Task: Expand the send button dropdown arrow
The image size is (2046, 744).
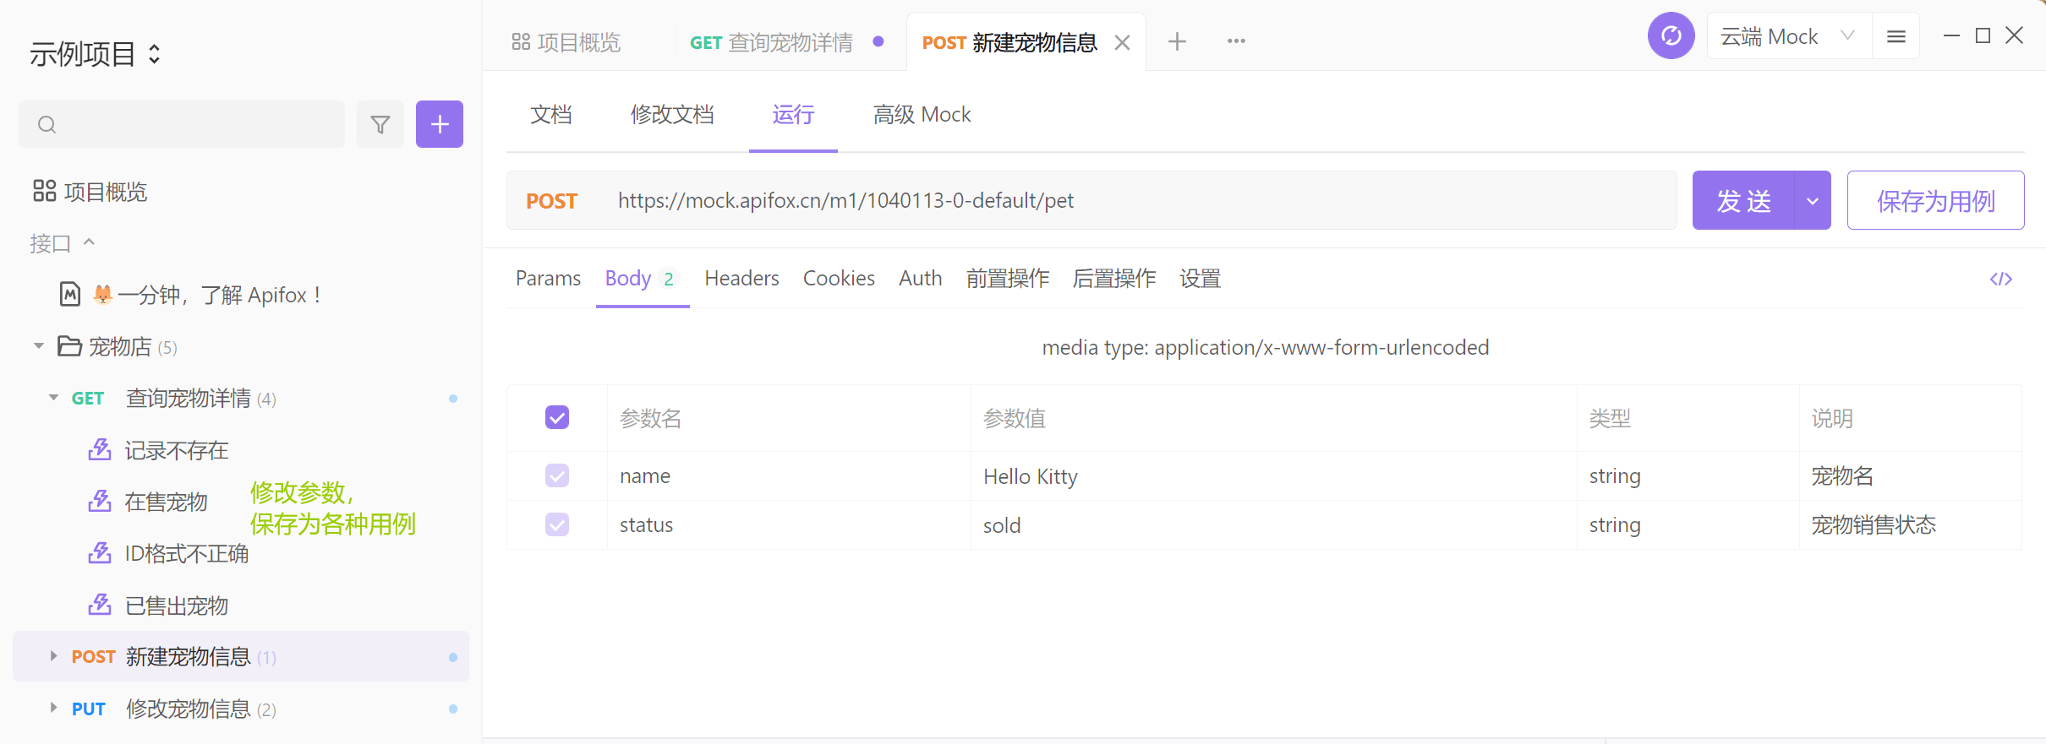Action: (x=1813, y=201)
